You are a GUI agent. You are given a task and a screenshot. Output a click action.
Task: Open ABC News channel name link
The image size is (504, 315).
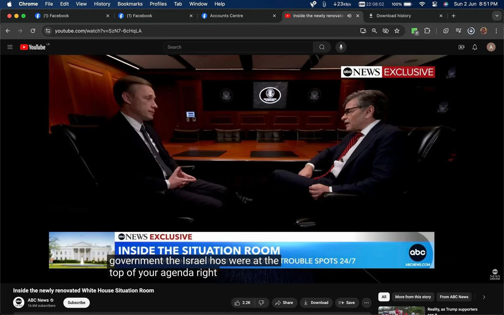click(x=38, y=300)
